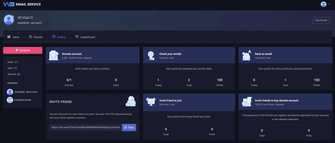Click the gift icon for Airdrop

pos(54,37)
